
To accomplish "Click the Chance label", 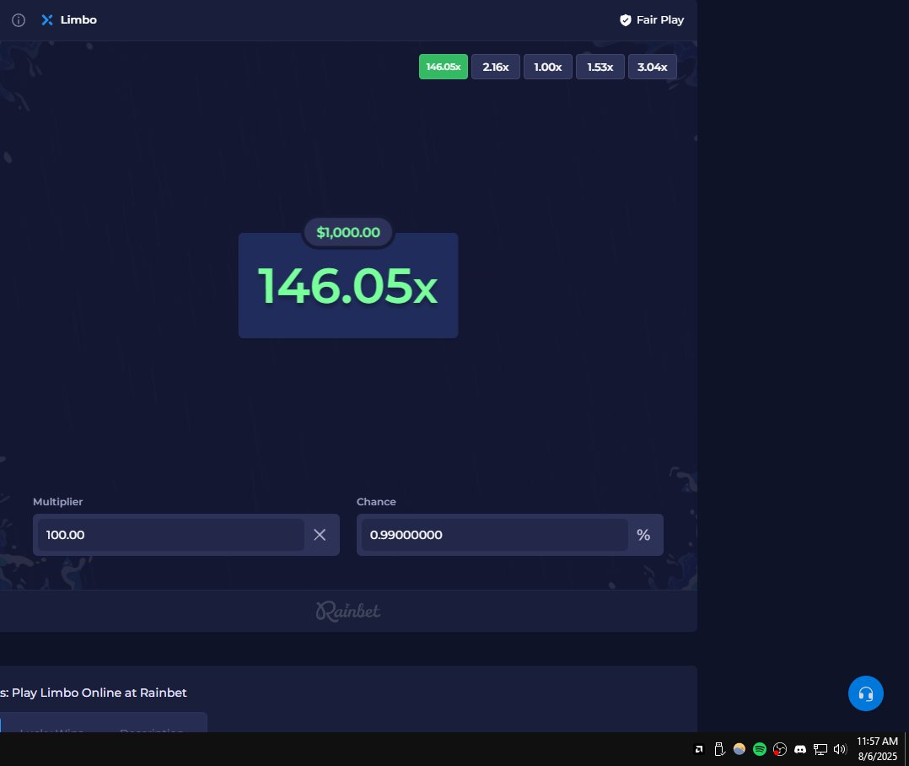I will (x=376, y=502).
